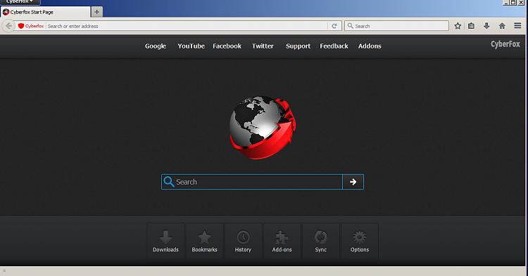Open the Twitter link
This screenshot has width=528, height=276.
point(263,46)
